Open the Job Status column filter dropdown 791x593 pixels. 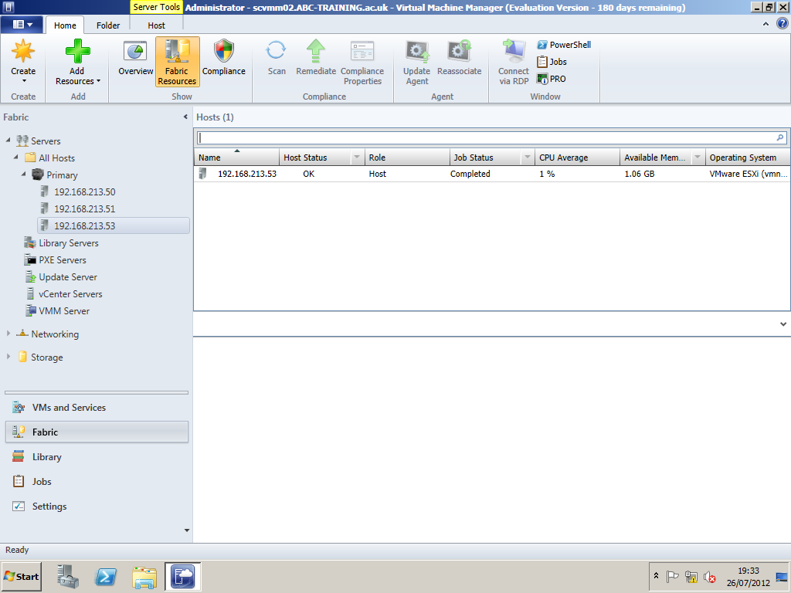[527, 158]
